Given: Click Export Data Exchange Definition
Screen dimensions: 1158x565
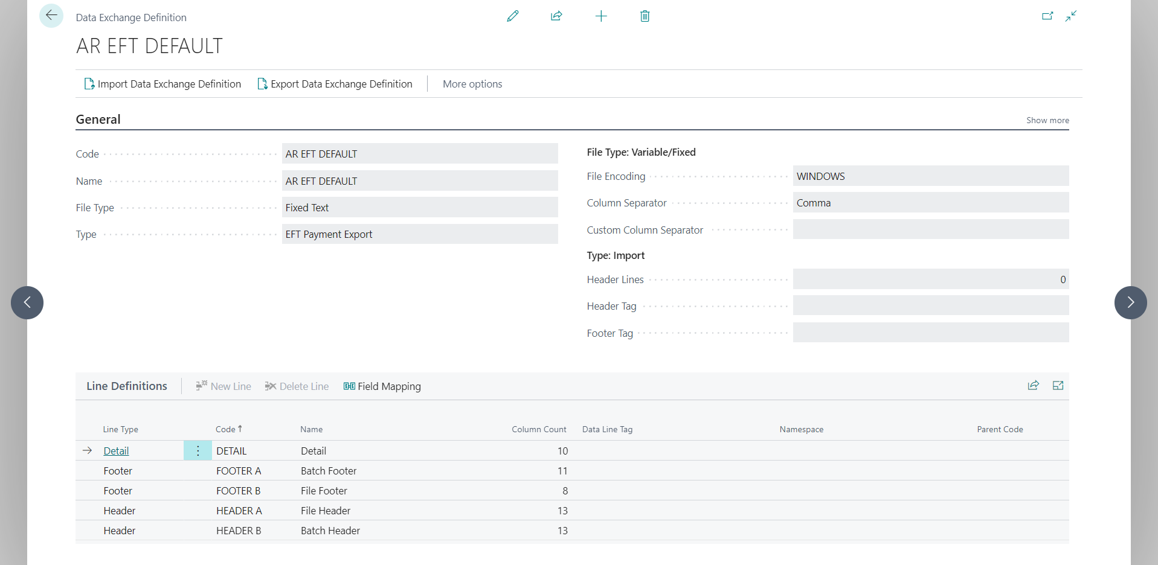Looking at the screenshot, I should click(335, 84).
